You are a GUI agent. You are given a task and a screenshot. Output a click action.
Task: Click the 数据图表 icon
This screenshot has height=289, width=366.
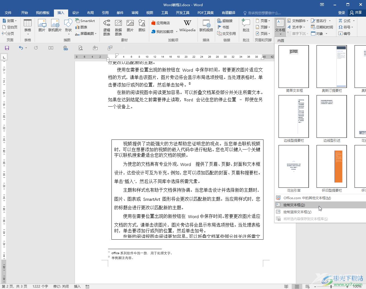point(118,27)
